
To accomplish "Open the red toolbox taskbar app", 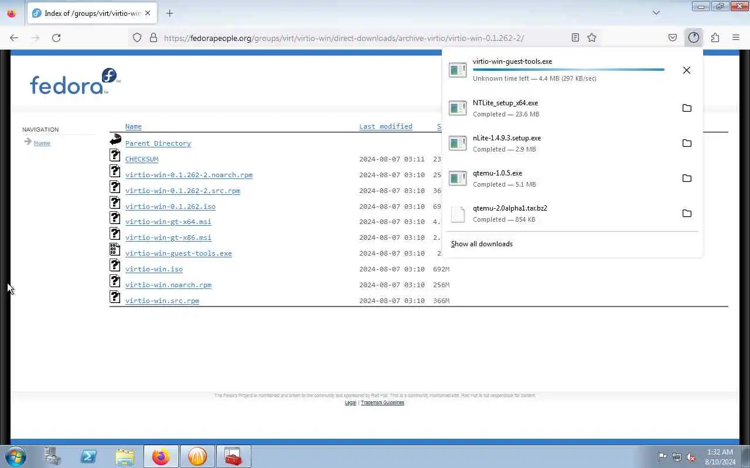I will [x=233, y=456].
